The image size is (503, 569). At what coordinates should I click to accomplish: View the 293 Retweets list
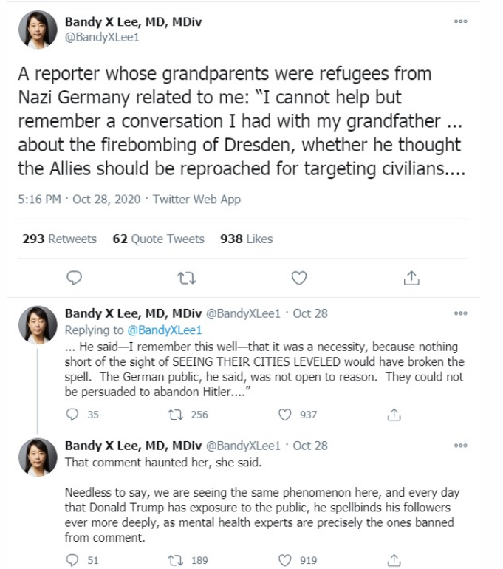(60, 239)
